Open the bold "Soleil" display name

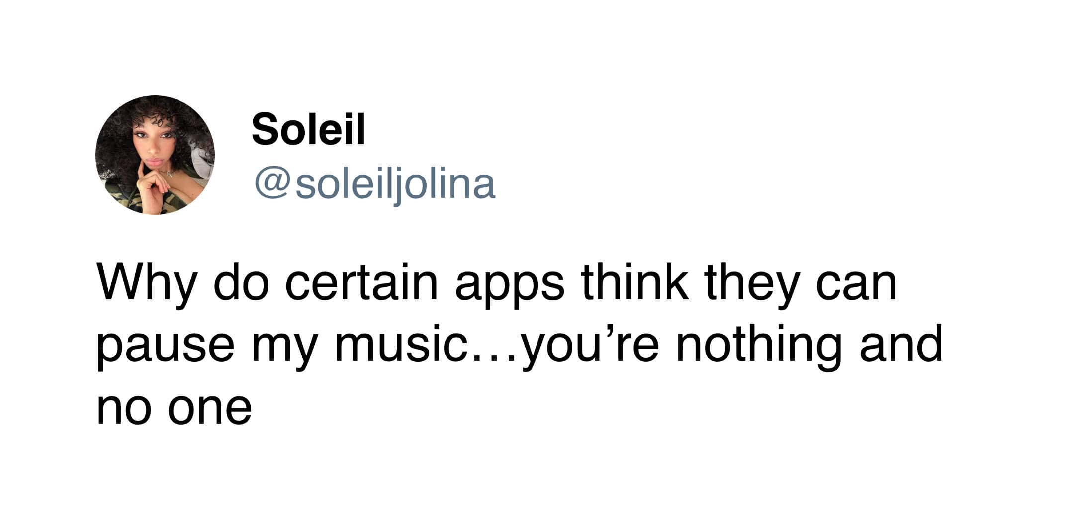point(308,129)
